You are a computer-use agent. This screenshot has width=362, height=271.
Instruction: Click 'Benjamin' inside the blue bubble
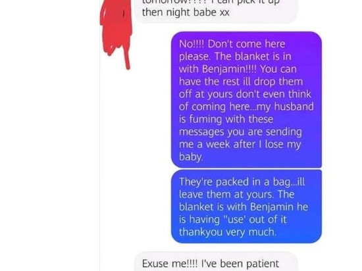pos(272,207)
